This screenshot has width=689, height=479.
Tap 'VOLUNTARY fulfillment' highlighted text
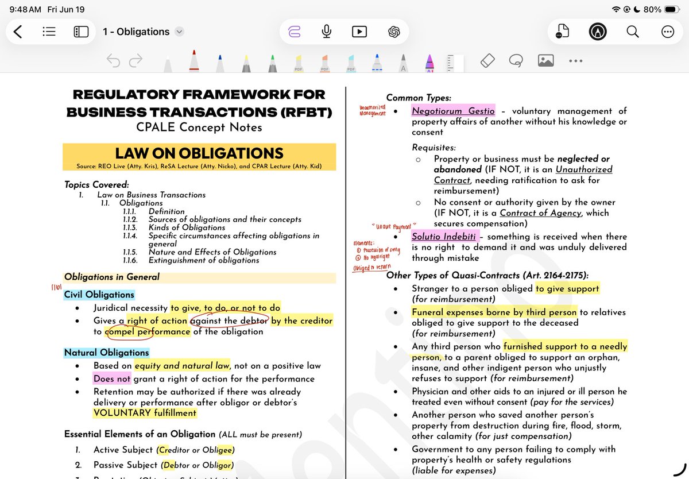click(145, 413)
